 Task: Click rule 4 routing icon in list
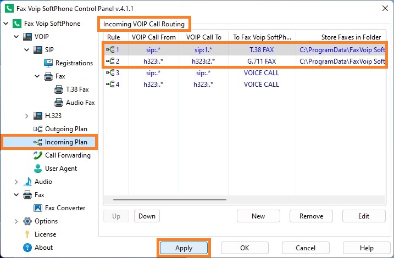point(110,85)
